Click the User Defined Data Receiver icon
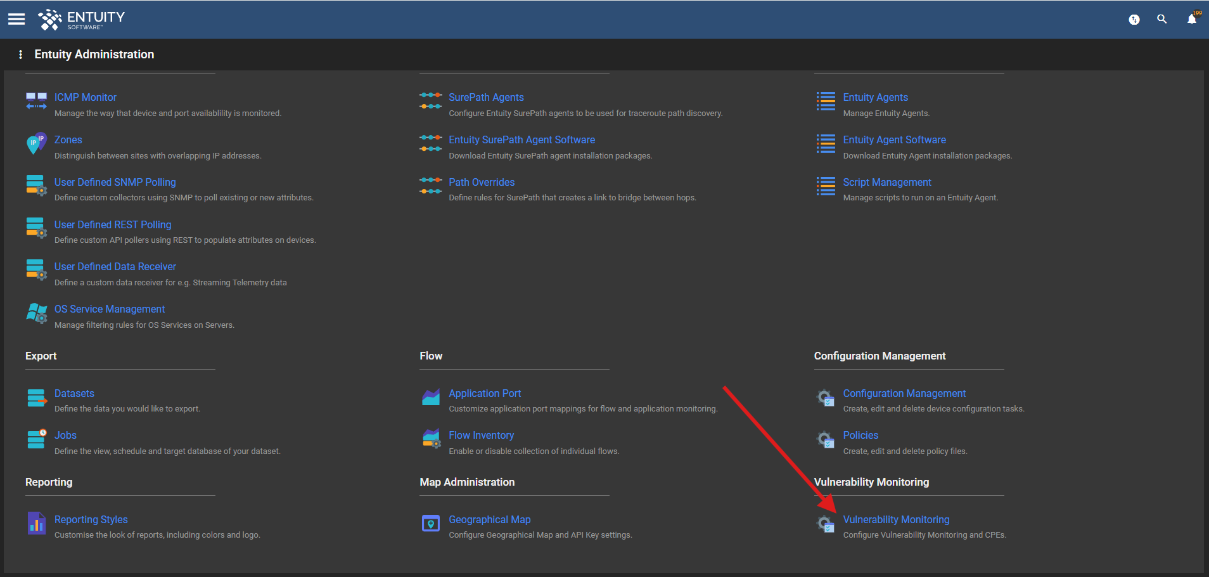 click(36, 269)
